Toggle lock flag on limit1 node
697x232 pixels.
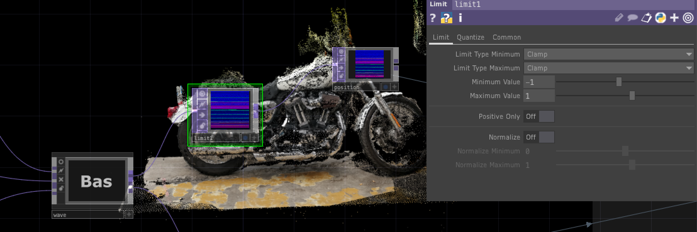click(202, 126)
